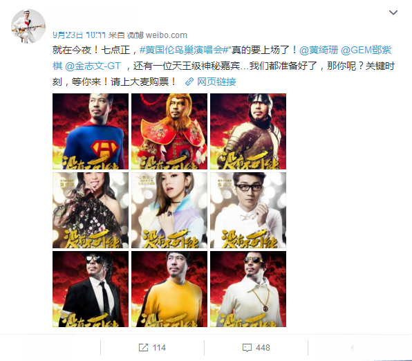Click the weibo.com source link
The height and width of the screenshot is (361, 412).
point(167,35)
